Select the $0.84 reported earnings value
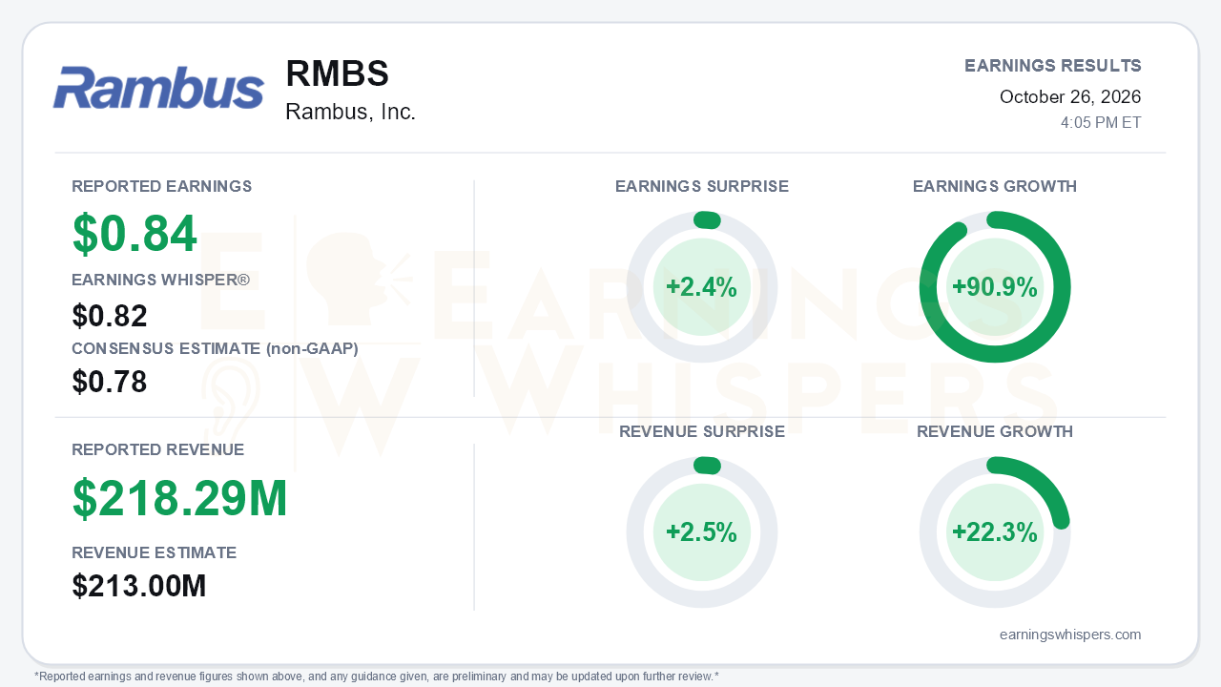1221x687 pixels. pyautogui.click(x=135, y=234)
